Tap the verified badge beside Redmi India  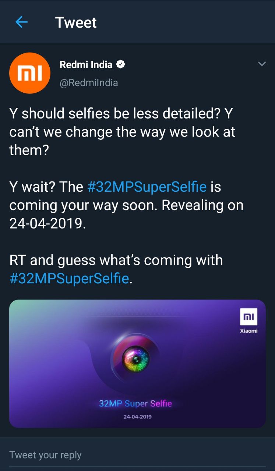click(121, 65)
